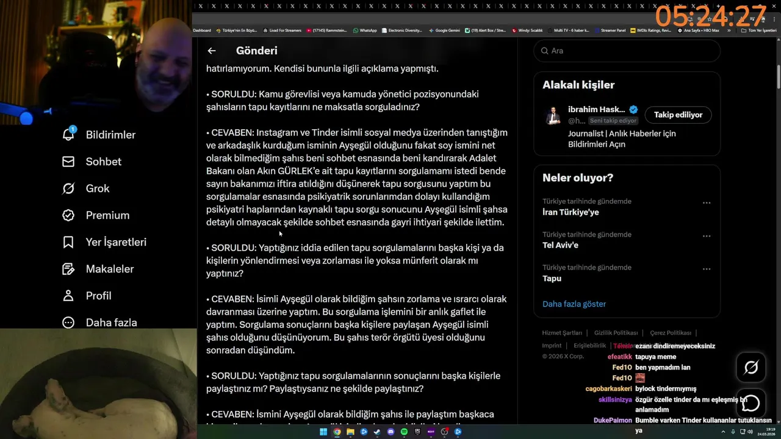Click Sohbet label in sidebar
The width and height of the screenshot is (781, 439).
click(104, 162)
